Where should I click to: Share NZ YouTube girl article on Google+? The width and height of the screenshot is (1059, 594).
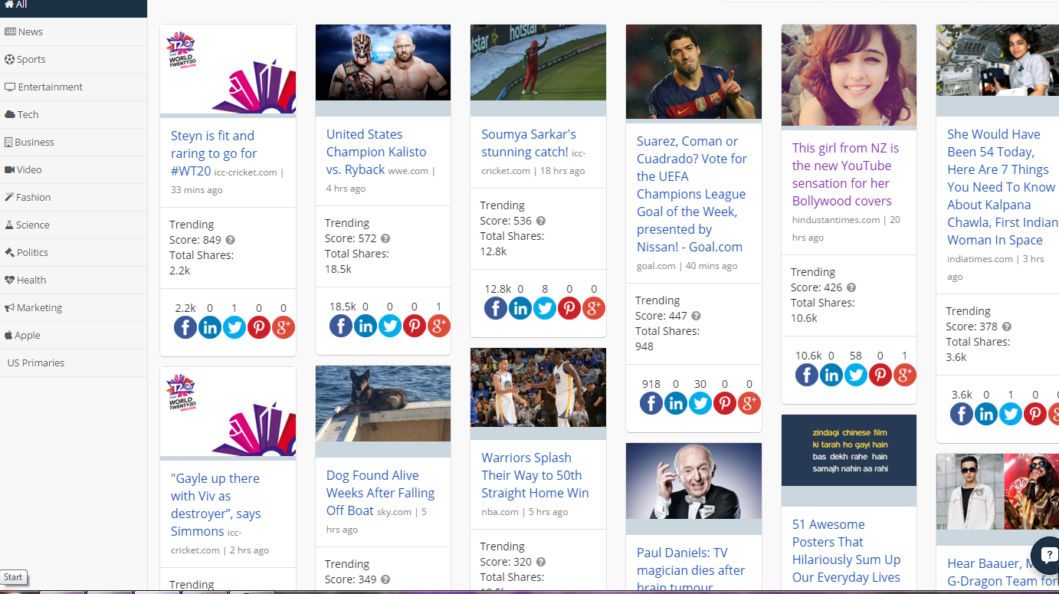point(905,375)
